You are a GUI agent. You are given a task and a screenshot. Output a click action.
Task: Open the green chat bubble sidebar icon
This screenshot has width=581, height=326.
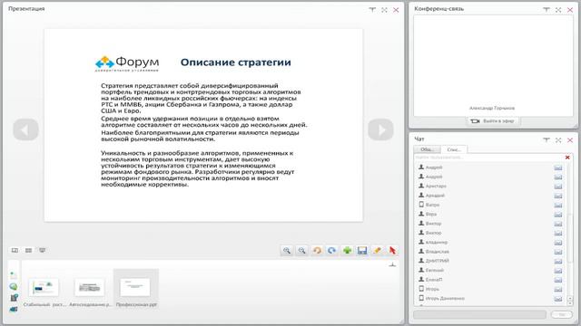14,286
